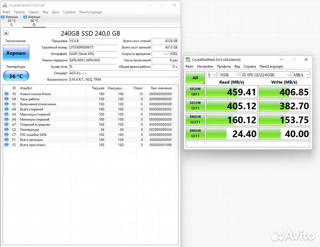Image resolution: width=320 pixels, height=247 pixels.
Task: Run all benchmarks with All button
Action: tap(195, 78)
